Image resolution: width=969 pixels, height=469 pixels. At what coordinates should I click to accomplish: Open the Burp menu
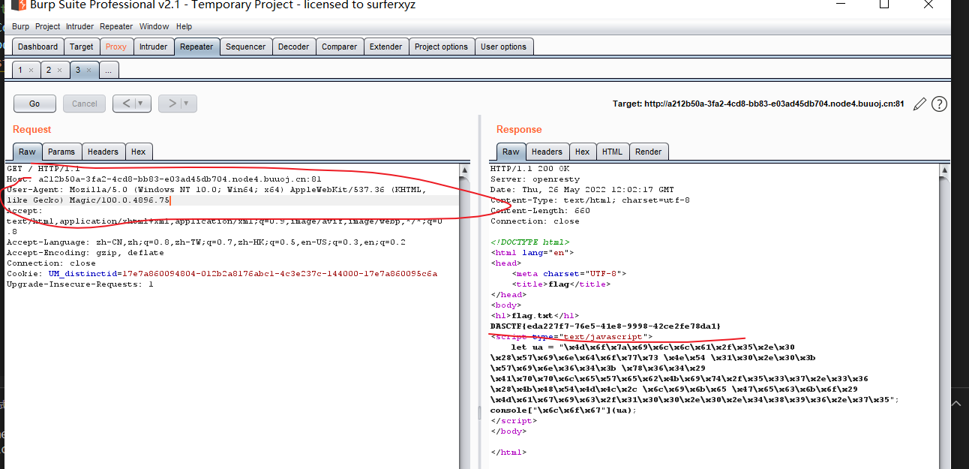[x=20, y=26]
